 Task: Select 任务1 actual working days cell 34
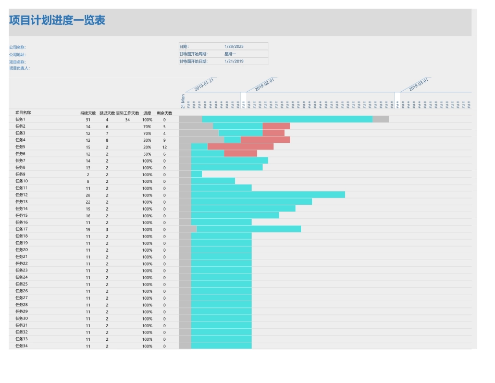(128, 120)
